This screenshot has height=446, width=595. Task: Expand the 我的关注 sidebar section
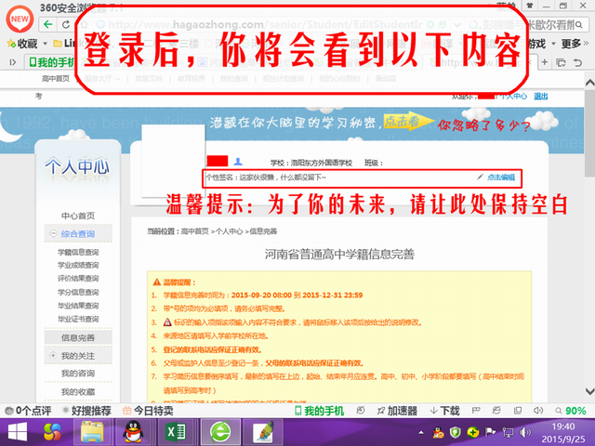(x=53, y=355)
